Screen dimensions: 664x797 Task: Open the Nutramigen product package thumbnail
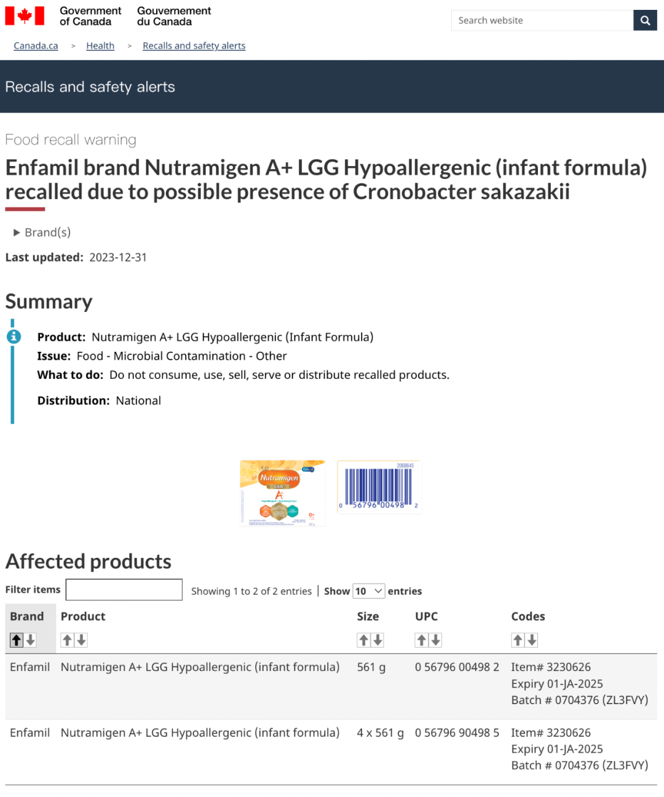[282, 493]
